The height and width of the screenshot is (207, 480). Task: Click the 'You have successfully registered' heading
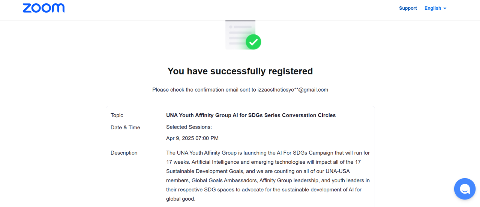[240, 71]
